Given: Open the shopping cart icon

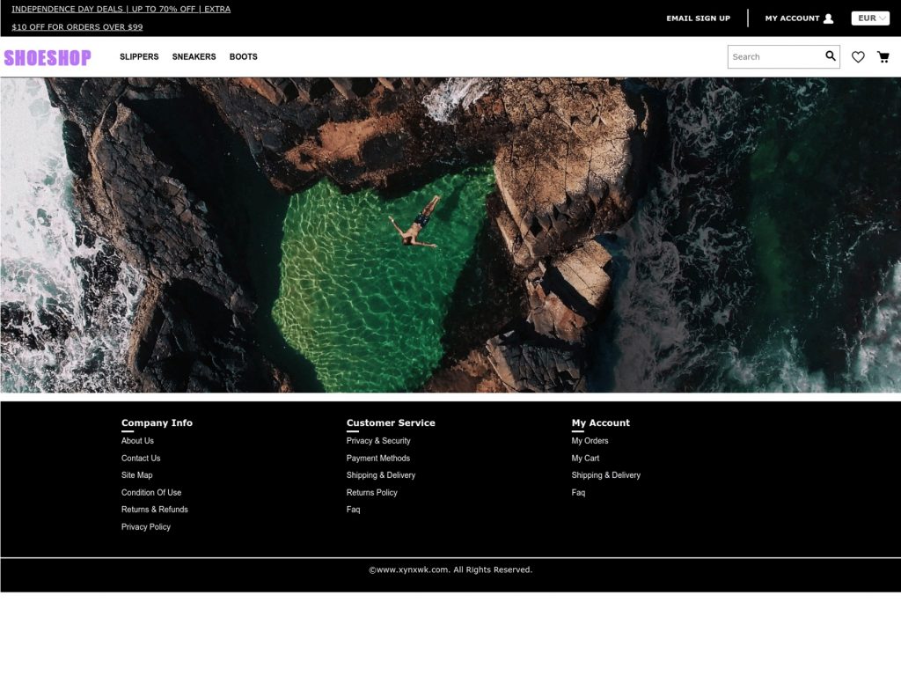Looking at the screenshot, I should [883, 57].
